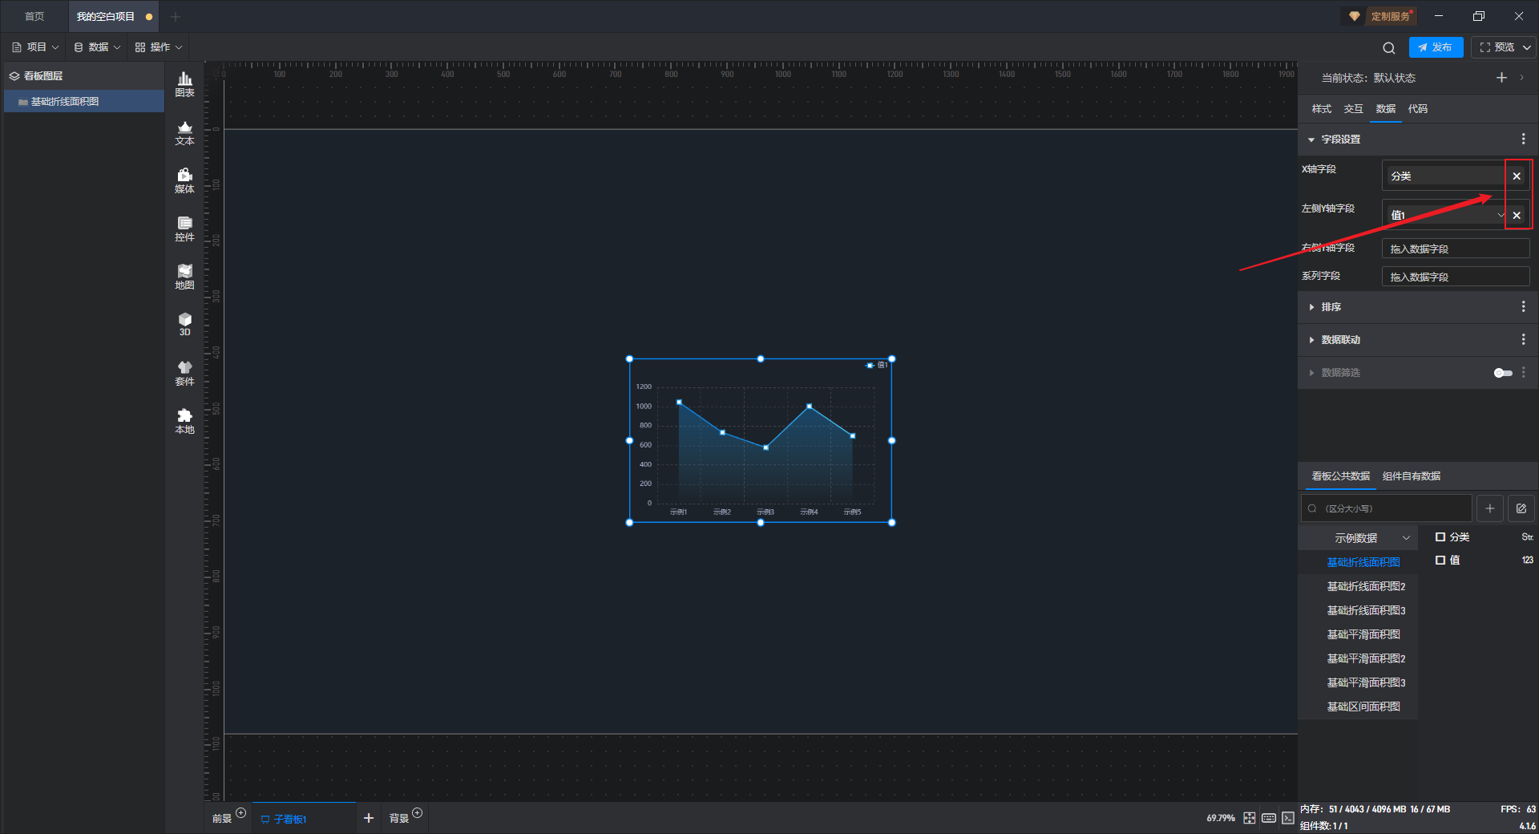The image size is (1539, 834).
Task: Select the 基础平滑面积图3 dataset
Action: 1366,683
